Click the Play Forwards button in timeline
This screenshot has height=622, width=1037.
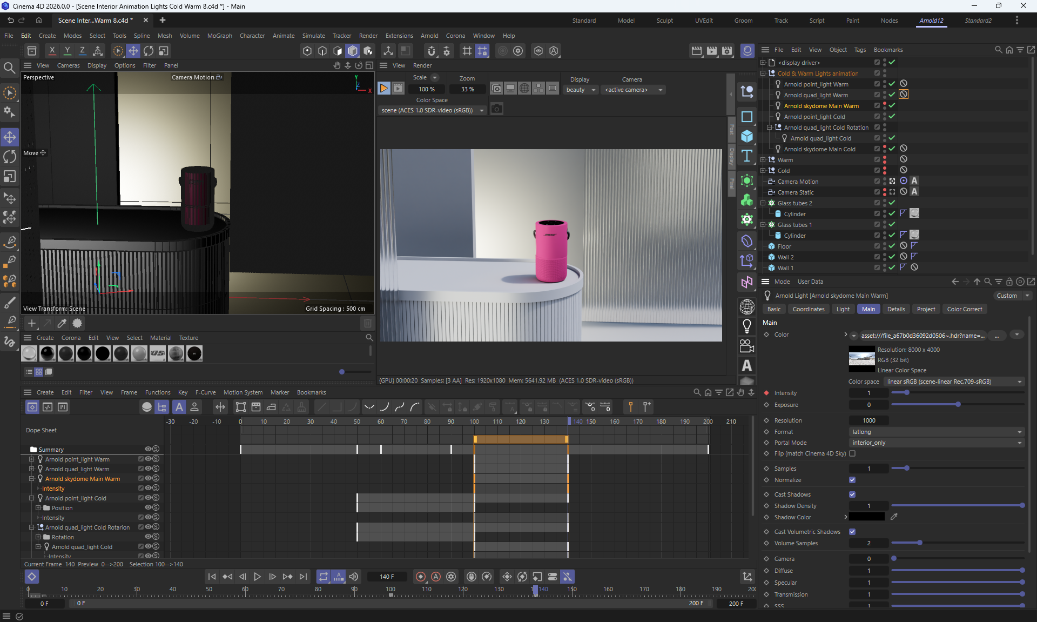pos(257,577)
